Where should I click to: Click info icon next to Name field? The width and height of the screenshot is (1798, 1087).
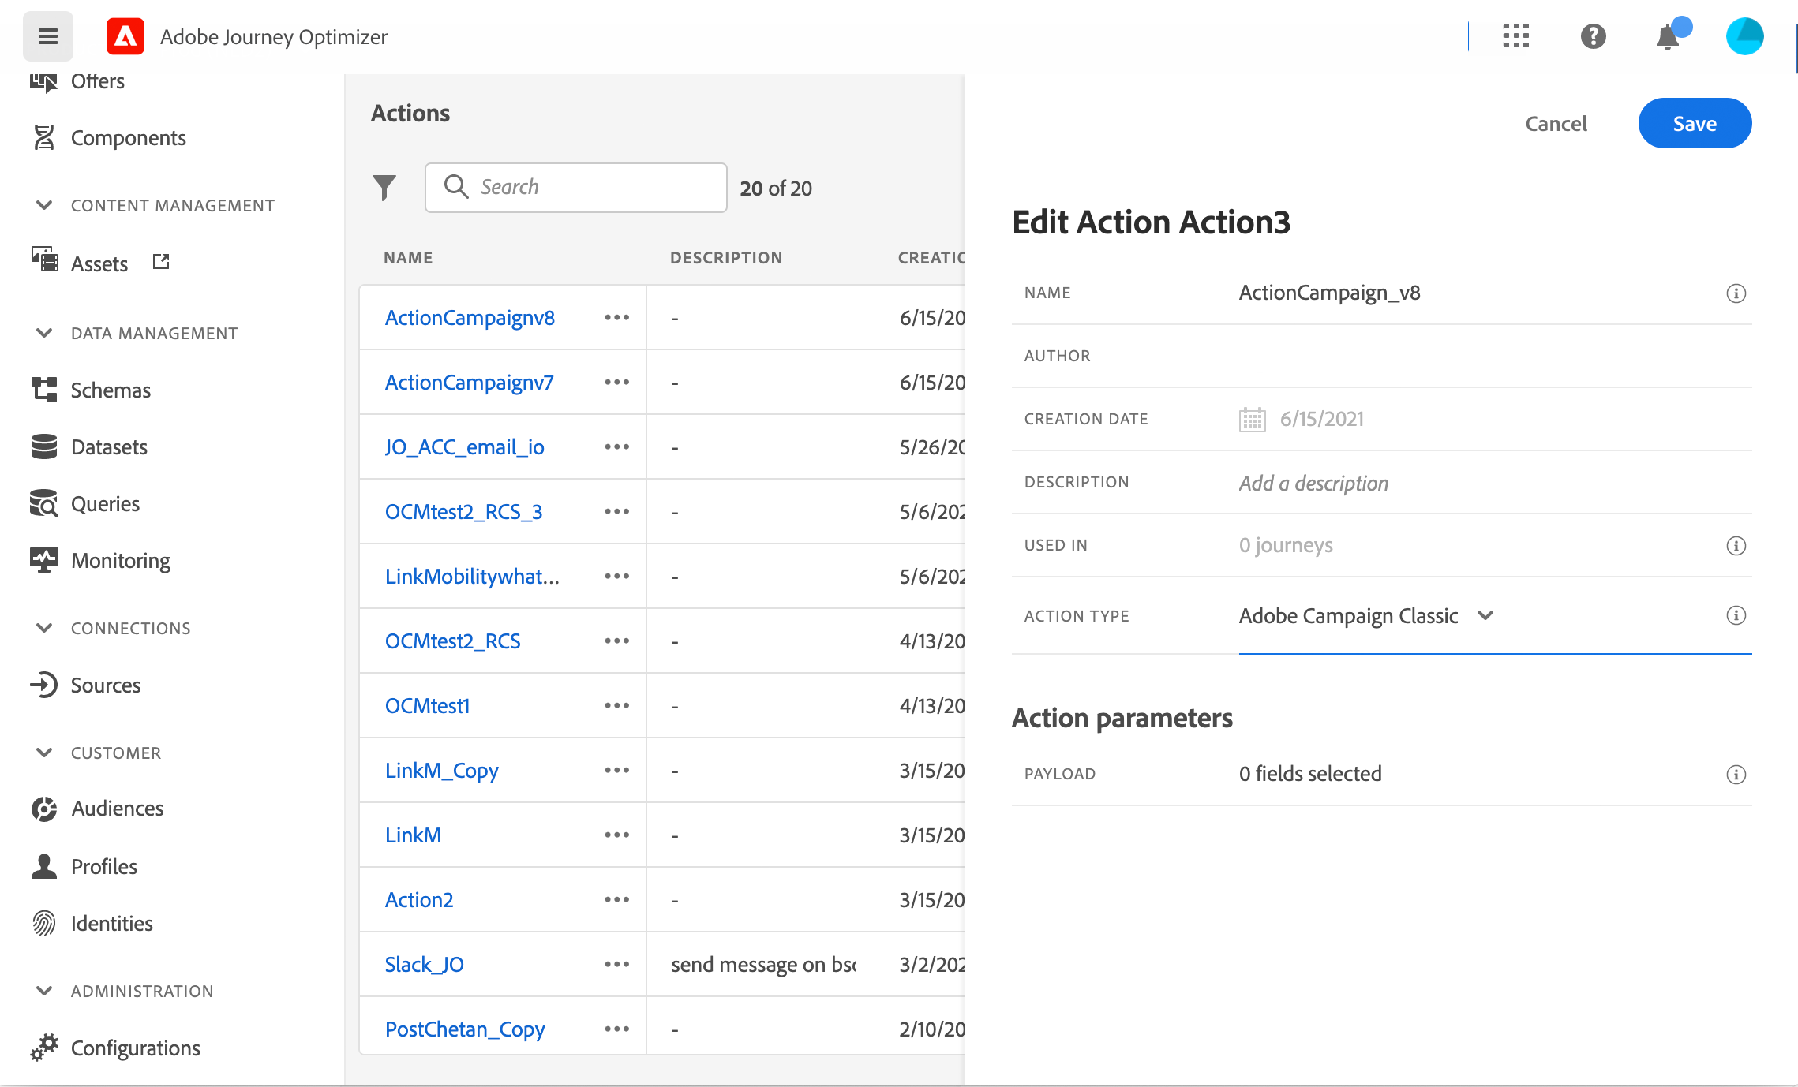(x=1736, y=293)
